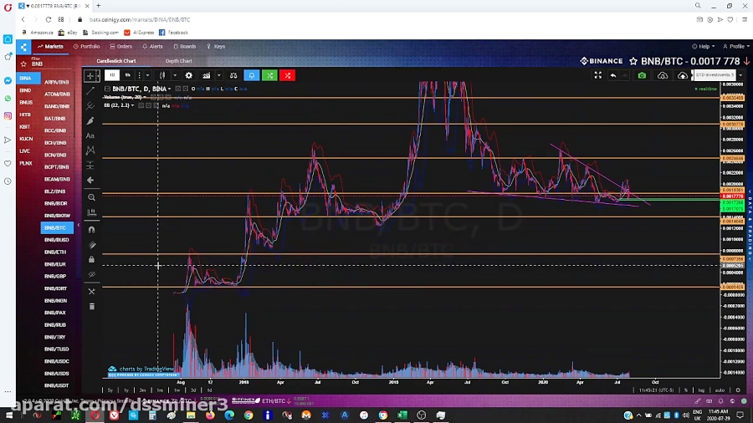Open the Portfolio tab

tap(86, 47)
